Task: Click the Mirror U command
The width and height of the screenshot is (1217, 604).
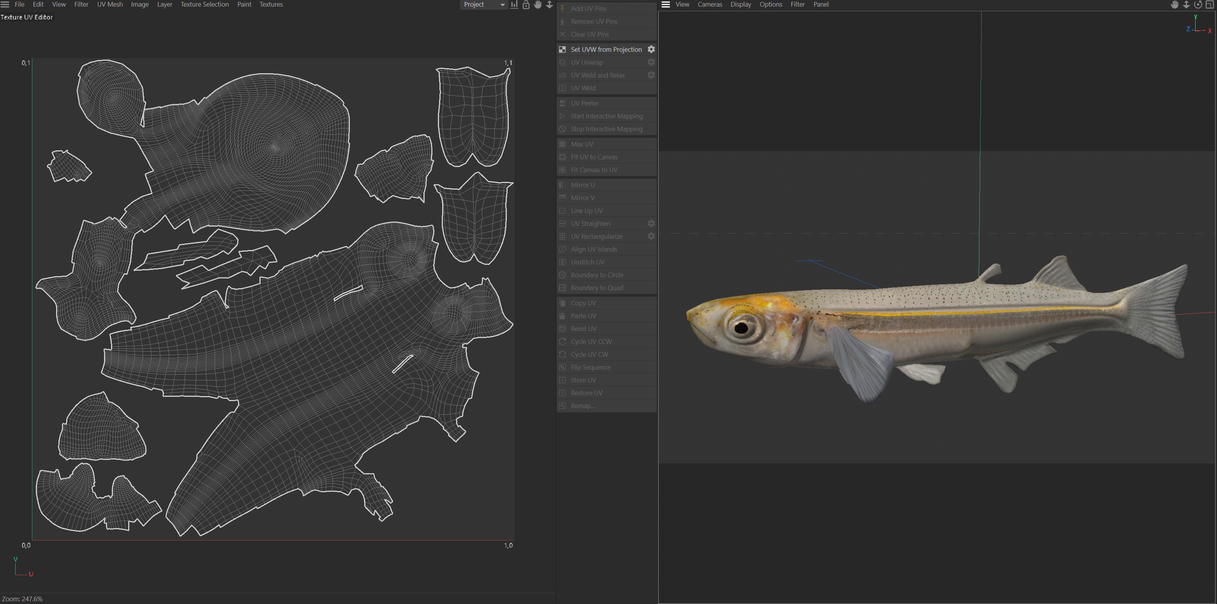Action: point(582,185)
